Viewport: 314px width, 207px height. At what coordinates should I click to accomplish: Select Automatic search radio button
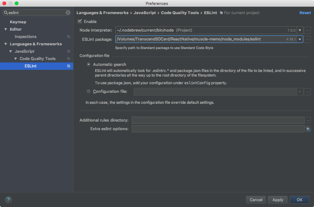88,65
